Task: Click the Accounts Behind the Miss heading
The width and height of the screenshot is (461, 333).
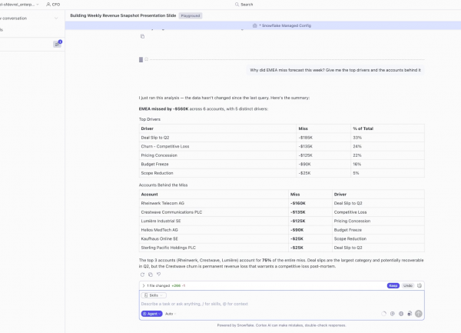Action: (163, 185)
